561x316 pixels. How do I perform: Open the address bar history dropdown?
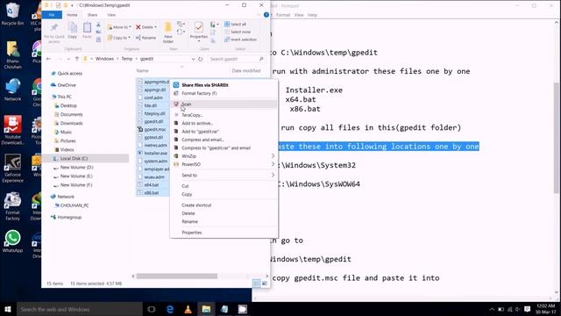pos(193,59)
